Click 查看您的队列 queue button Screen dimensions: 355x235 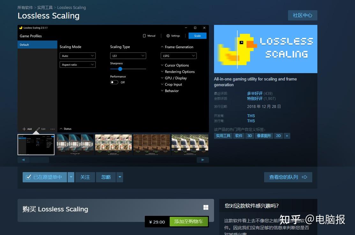(x=288, y=177)
